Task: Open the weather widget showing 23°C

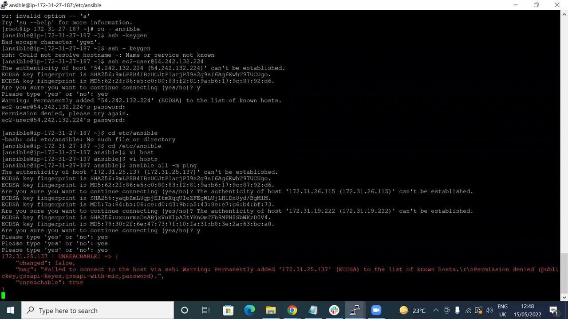Action: pyautogui.click(x=412, y=311)
